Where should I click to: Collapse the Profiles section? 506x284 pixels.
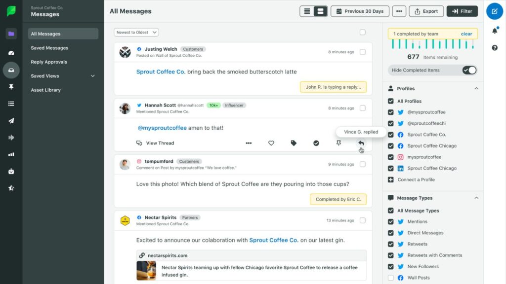pos(476,88)
